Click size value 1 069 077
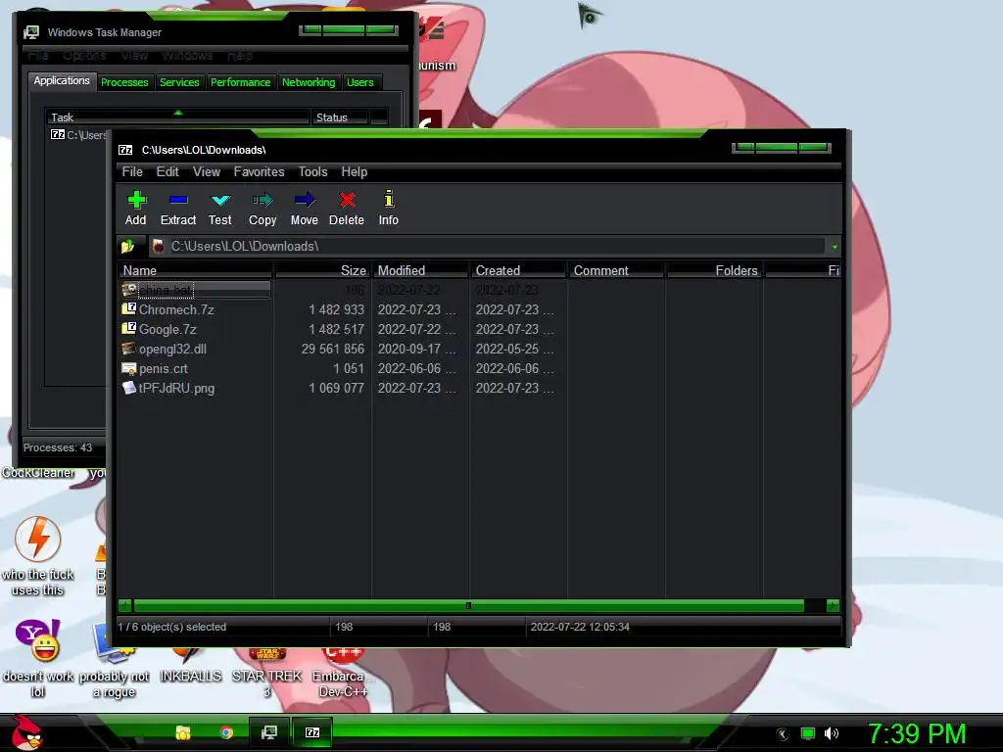The image size is (1003, 752). click(337, 388)
